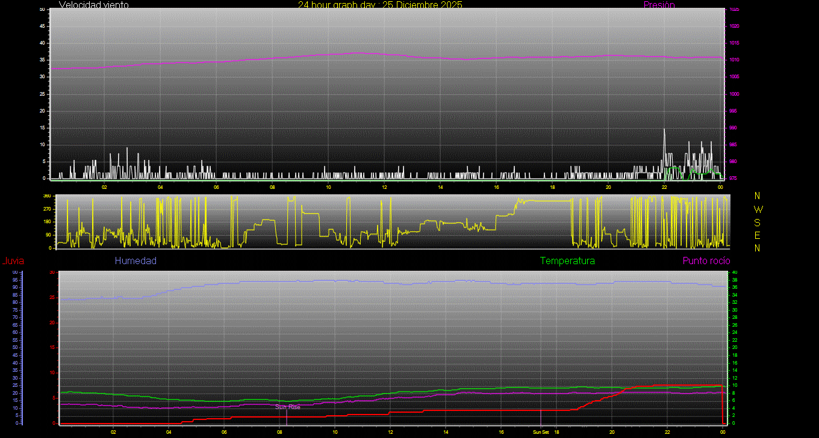The image size is (819, 438).
Task: Click the red "lluvia" legend label
Action: point(13,261)
